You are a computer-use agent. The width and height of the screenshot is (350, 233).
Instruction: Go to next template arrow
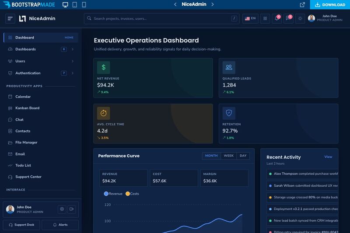tap(213, 4)
